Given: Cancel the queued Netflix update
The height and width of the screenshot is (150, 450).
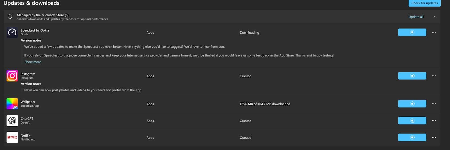Looking at the screenshot, I should pos(412,137).
